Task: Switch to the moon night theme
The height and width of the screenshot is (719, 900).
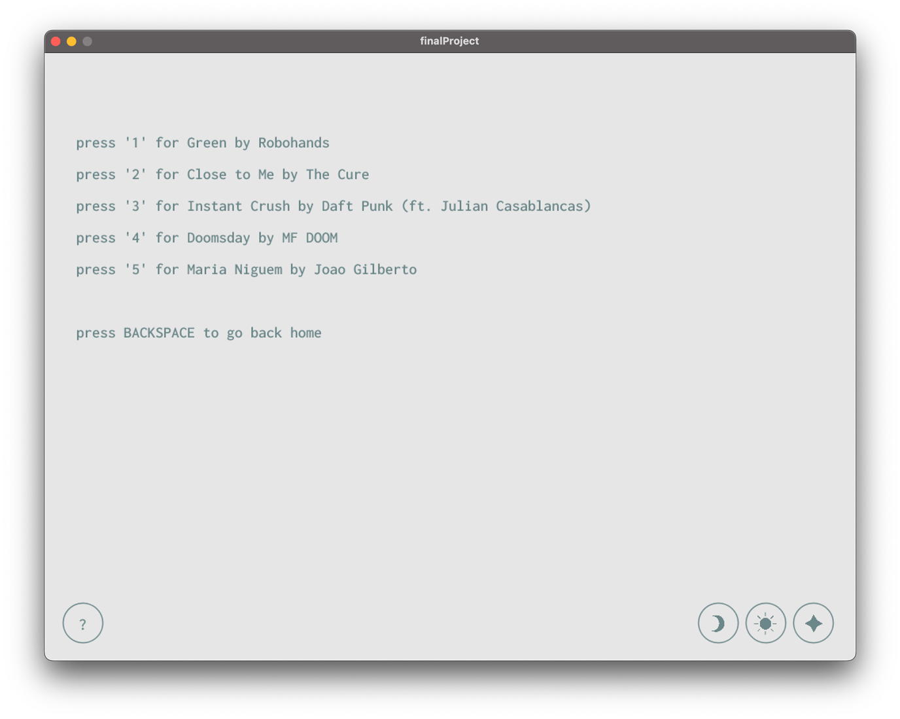Action: 718,623
